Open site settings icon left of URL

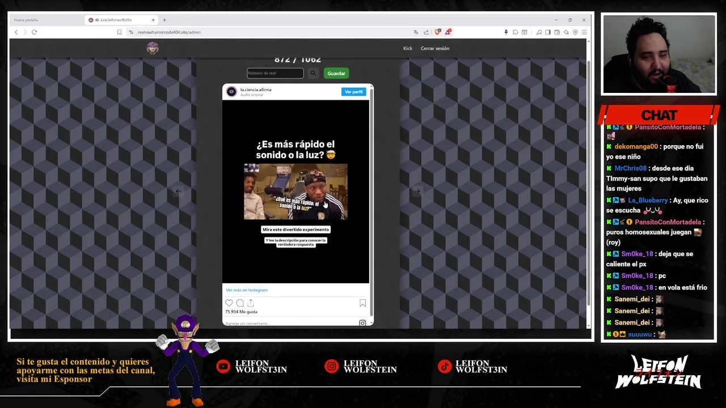tap(131, 32)
